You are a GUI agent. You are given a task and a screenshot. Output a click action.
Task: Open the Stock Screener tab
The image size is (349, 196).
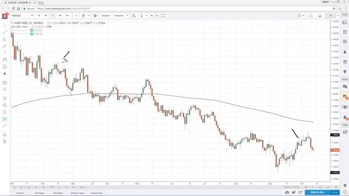(20, 193)
